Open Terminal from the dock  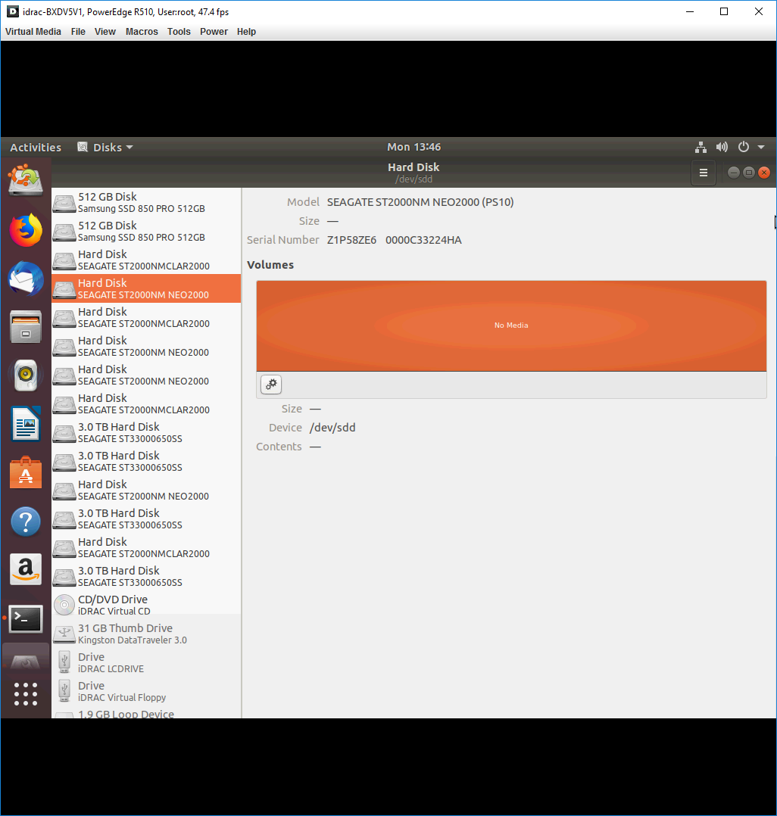point(26,618)
